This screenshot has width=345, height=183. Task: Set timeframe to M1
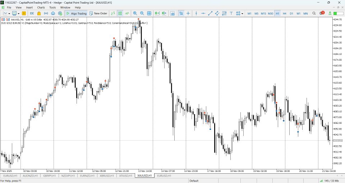coord(249,13)
